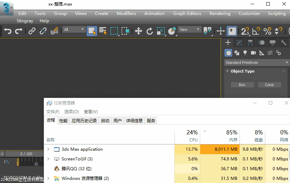Open the Hierarchy panel tab
Image resolution: width=290 pixels, height=183 pixels.
tap(250, 43)
